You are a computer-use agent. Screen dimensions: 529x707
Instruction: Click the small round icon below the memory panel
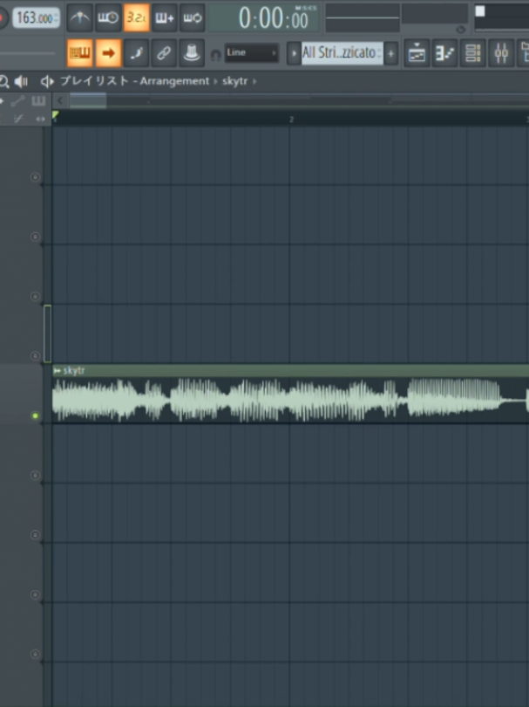(x=460, y=30)
